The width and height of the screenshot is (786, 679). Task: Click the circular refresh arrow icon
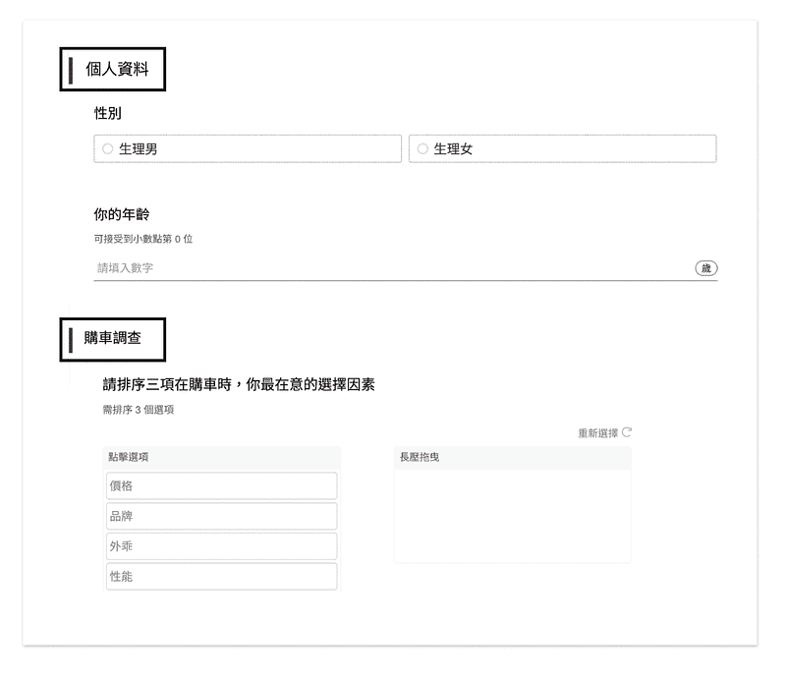point(627,432)
